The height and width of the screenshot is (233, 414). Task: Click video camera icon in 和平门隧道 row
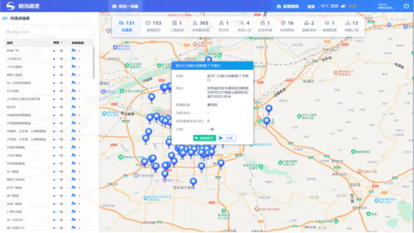[x=74, y=188]
